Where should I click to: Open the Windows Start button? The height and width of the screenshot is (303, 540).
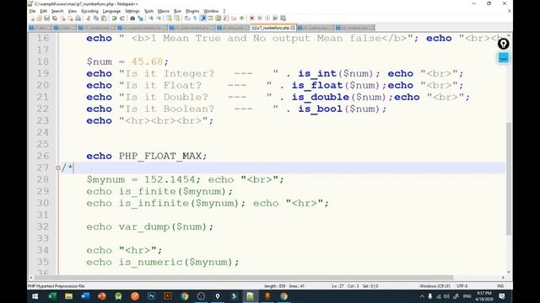tap(35, 296)
